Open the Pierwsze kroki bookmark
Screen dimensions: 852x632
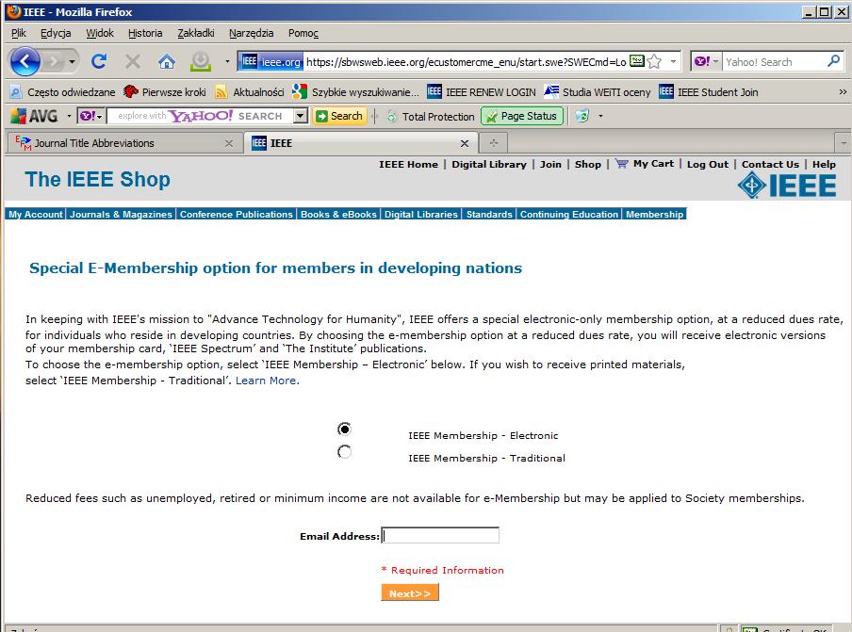pos(165,91)
